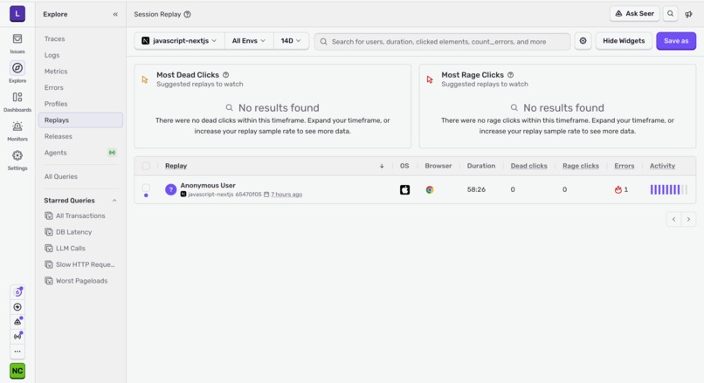Open All Transactions starred query
The image size is (704, 383).
[x=80, y=215]
